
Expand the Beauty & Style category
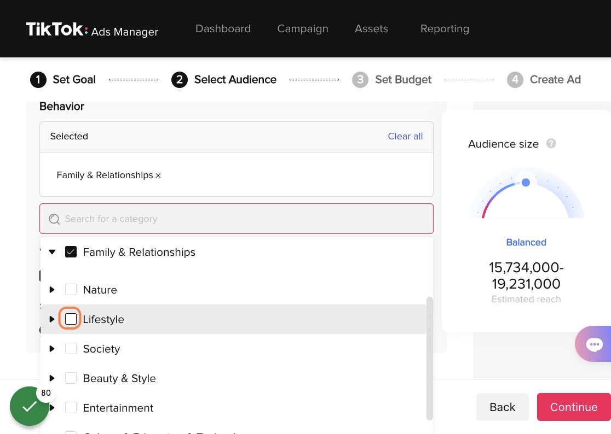click(x=52, y=378)
